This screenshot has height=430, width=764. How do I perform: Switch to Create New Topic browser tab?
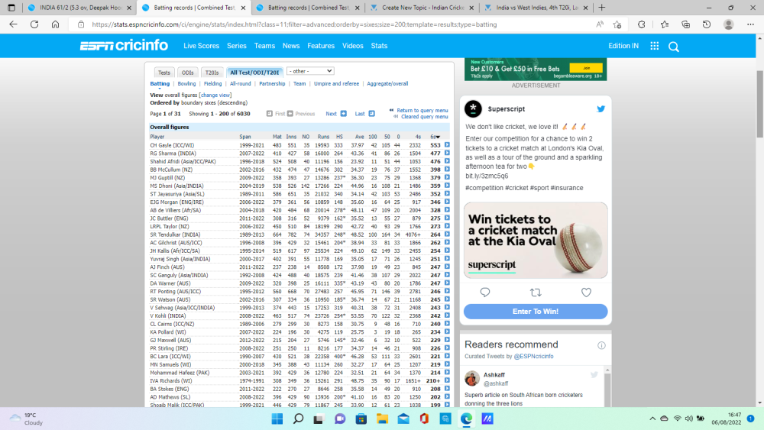point(422,8)
